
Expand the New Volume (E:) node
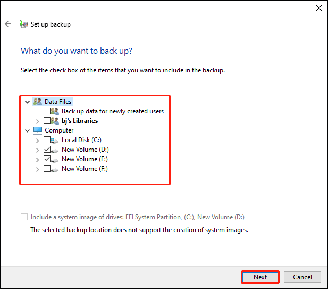37,160
